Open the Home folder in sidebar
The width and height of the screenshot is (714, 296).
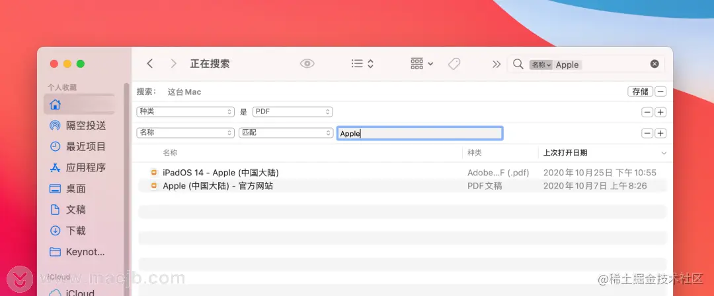[x=79, y=104]
